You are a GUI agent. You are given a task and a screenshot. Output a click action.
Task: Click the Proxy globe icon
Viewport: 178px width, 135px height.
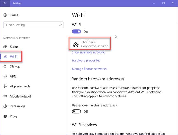pyautogui.click(x=5, y=116)
